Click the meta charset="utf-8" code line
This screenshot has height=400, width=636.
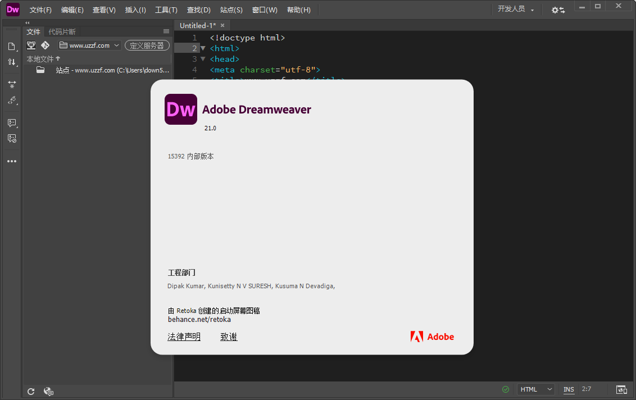[265, 70]
